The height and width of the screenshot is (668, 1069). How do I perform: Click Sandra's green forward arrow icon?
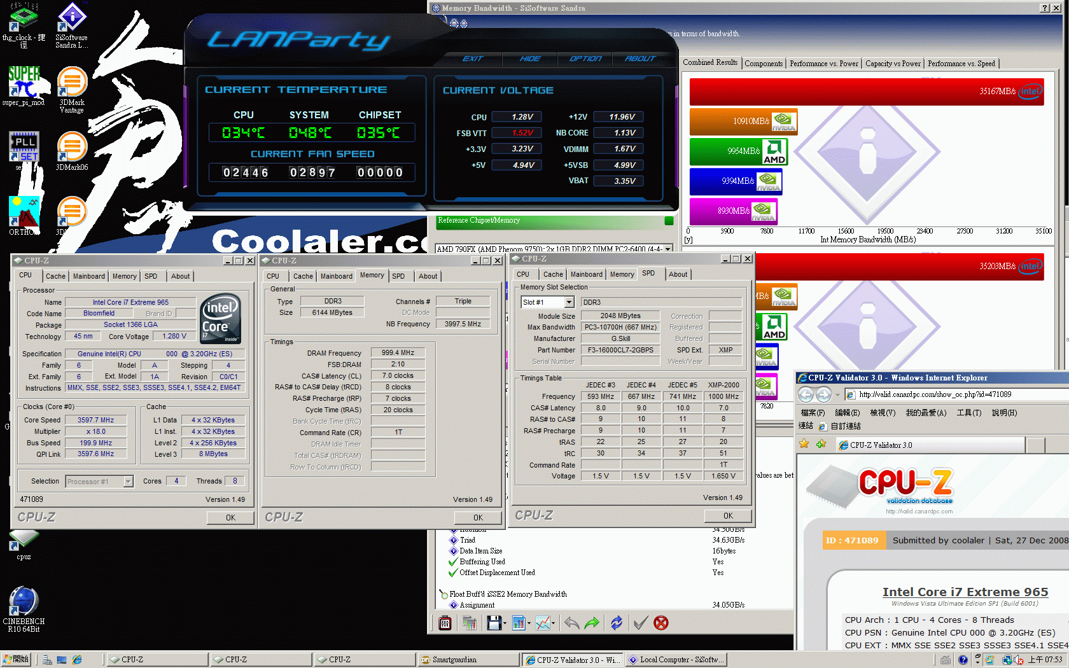(592, 623)
